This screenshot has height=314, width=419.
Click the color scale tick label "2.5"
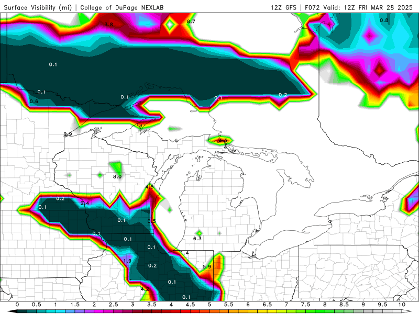(113, 305)
